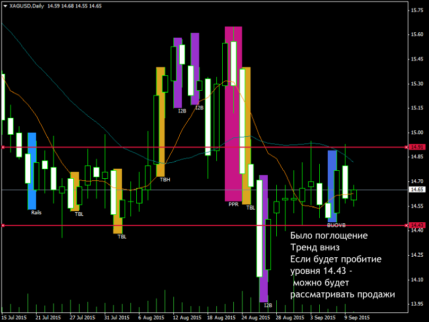Click the date label 21 Jul 2015
The image size is (429, 322).
click(x=48, y=318)
